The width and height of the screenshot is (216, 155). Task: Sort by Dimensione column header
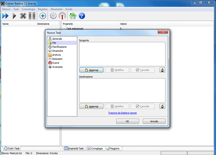pos(47,24)
